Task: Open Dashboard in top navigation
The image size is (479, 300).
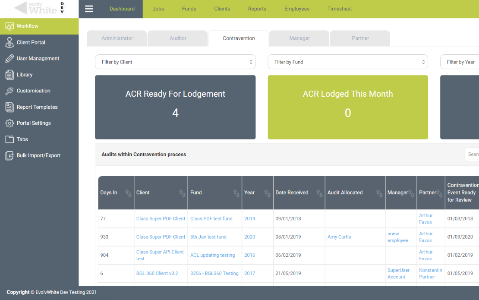Action: click(x=122, y=9)
